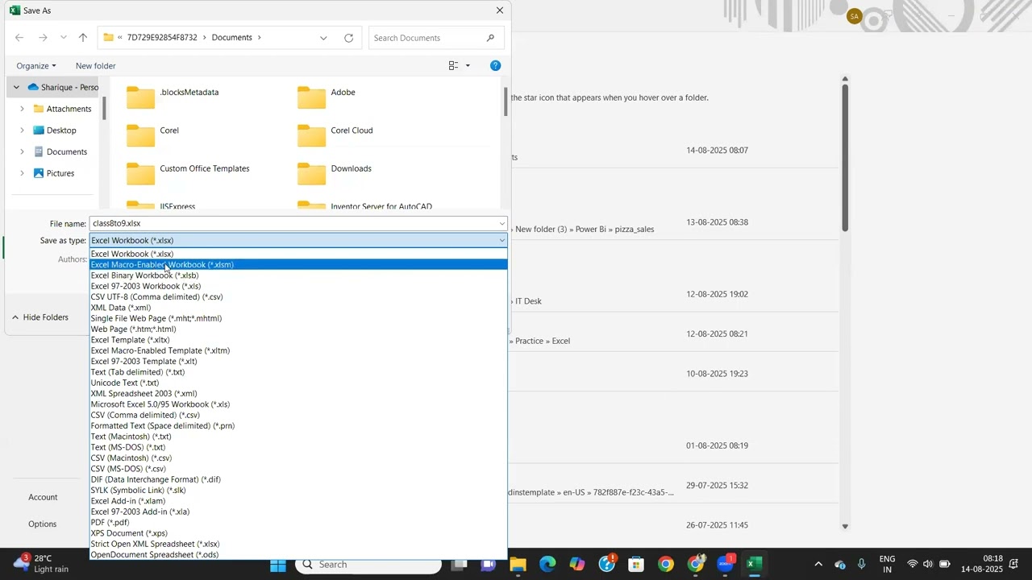
Task: Select the Downloads folder
Action: pos(335,172)
